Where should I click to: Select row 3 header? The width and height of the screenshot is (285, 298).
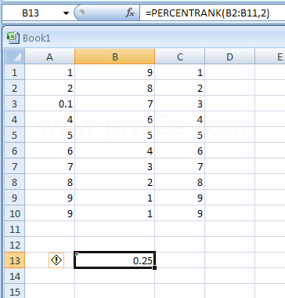coord(15,104)
